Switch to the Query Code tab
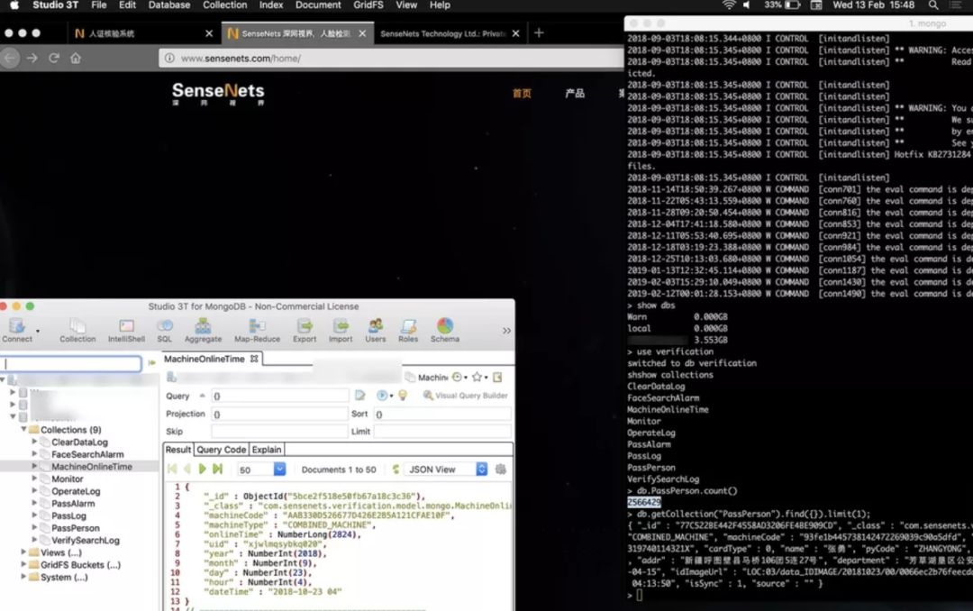973x611 pixels. click(221, 450)
